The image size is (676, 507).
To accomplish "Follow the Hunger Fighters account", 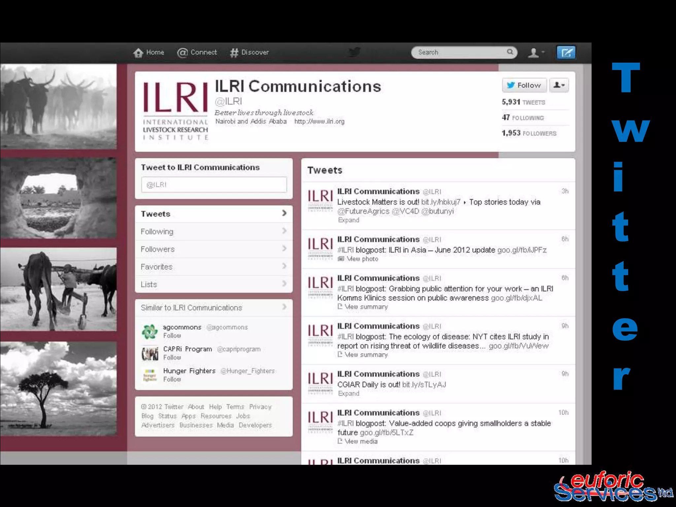I will pyautogui.click(x=172, y=379).
